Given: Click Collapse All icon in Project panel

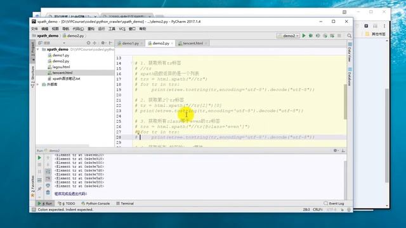Looking at the screenshot, I should pyautogui.click(x=95, y=43).
